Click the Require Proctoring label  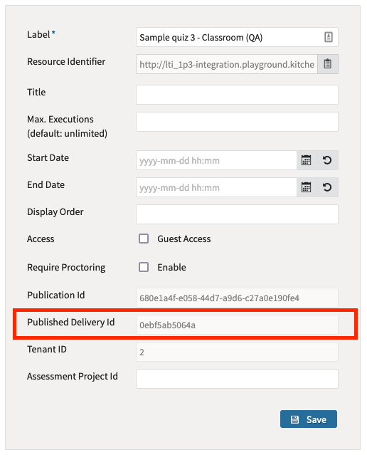[66, 268]
